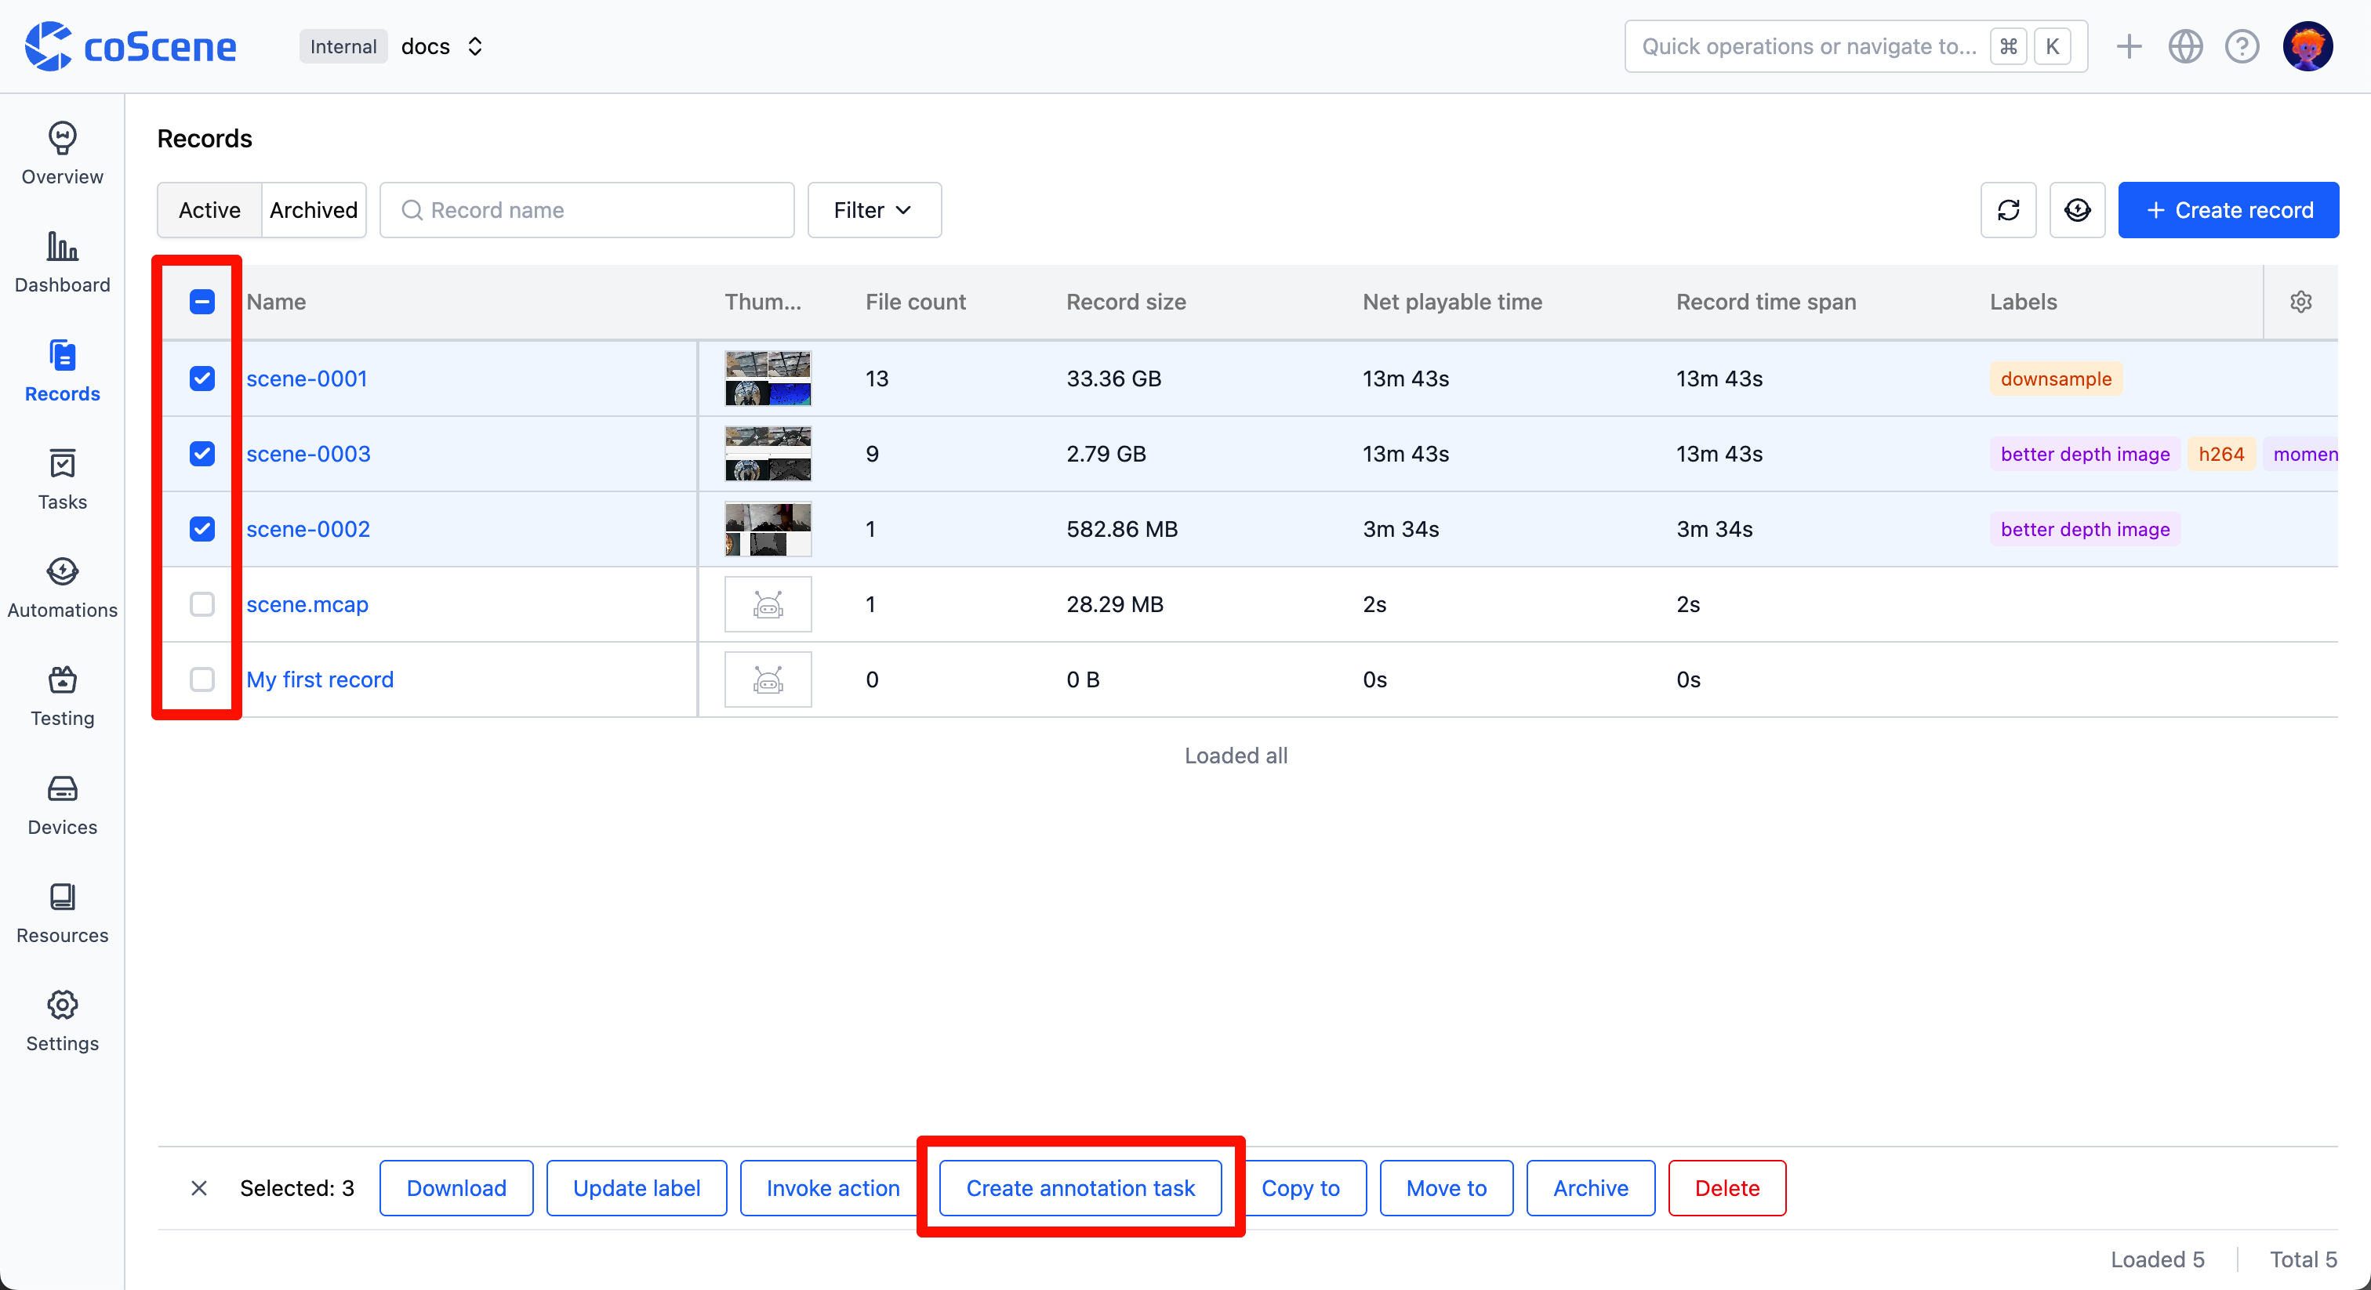Open the docs project switcher
This screenshot has height=1290, width=2371.
point(443,46)
